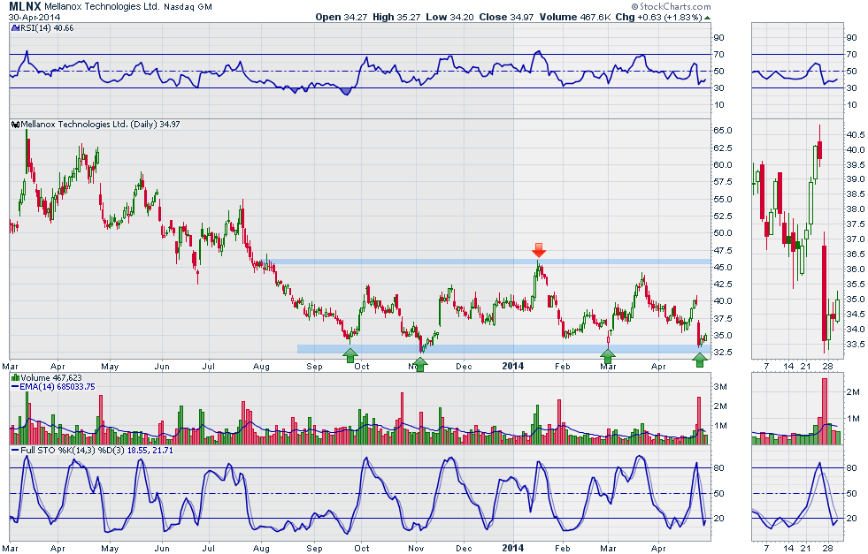Click the green up arrow below late September low
868x554 pixels.
(350, 355)
